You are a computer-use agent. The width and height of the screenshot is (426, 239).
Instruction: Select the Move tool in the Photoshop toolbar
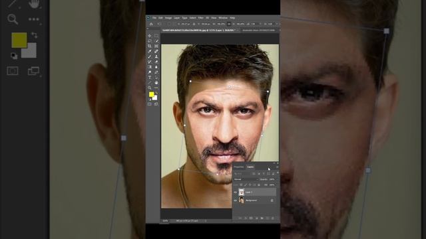149,35
